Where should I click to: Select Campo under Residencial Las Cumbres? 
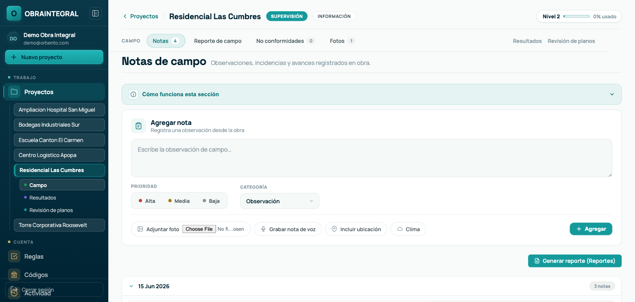62,185
